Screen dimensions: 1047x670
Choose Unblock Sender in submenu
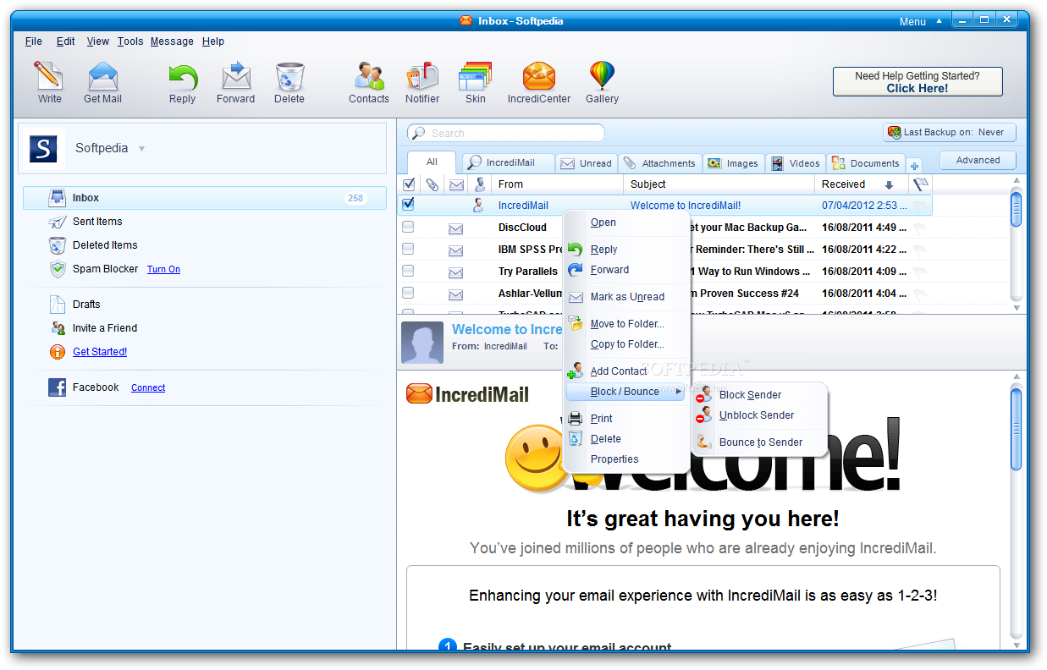coord(759,415)
